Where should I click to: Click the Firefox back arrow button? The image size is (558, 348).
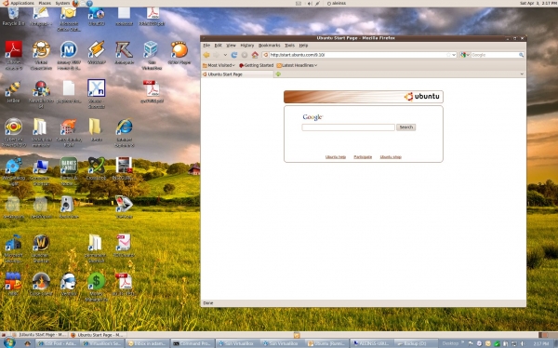206,55
